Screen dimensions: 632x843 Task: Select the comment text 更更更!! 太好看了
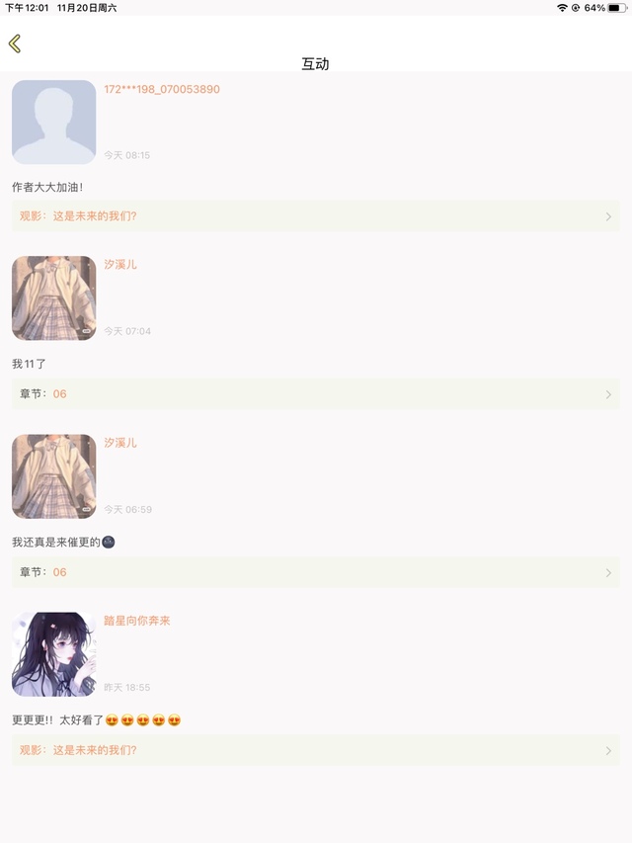pyautogui.click(x=57, y=720)
